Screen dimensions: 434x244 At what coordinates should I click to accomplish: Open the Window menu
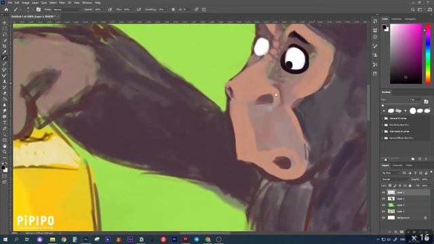pos(87,3)
